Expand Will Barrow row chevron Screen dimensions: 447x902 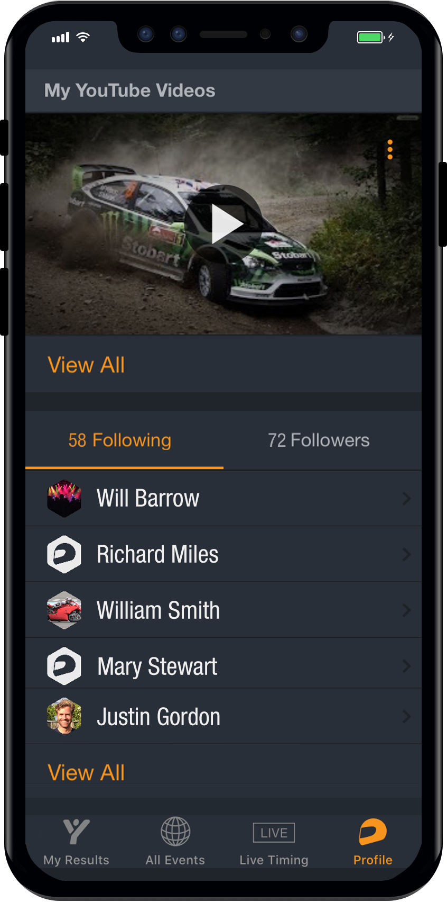(x=406, y=498)
